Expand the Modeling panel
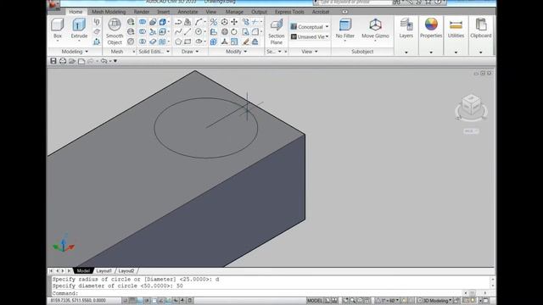Viewport: 543px width, 305px height. click(75, 52)
